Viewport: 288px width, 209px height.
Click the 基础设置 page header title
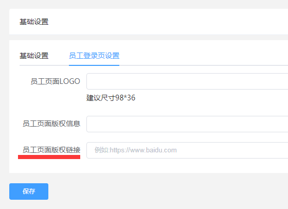[34, 22]
